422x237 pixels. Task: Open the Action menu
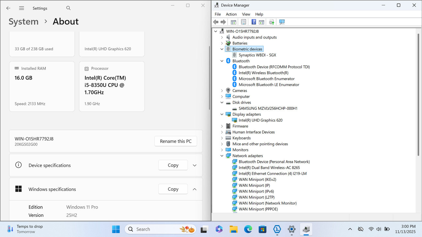click(231, 14)
